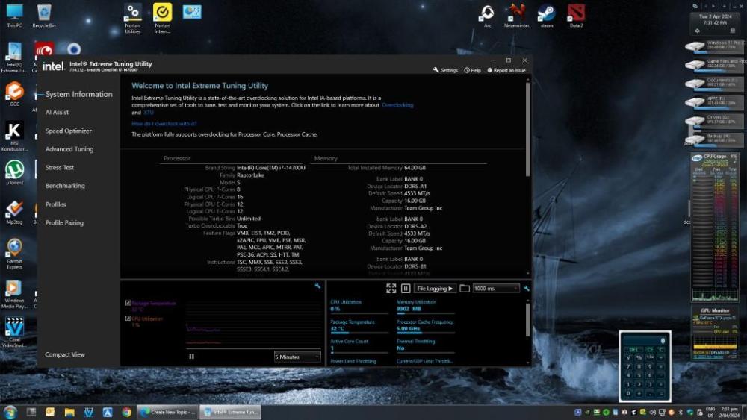Open the graph settings wrench icon
The height and width of the screenshot is (420, 747).
pos(317,286)
